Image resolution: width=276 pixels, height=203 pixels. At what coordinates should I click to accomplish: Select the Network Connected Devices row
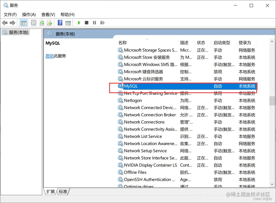(x=187, y=108)
